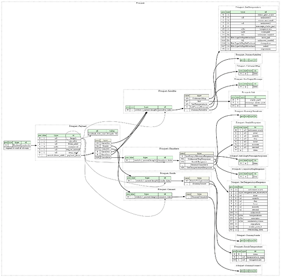
Task: Select the satellite_data id cell
Action: coord(165,110)
